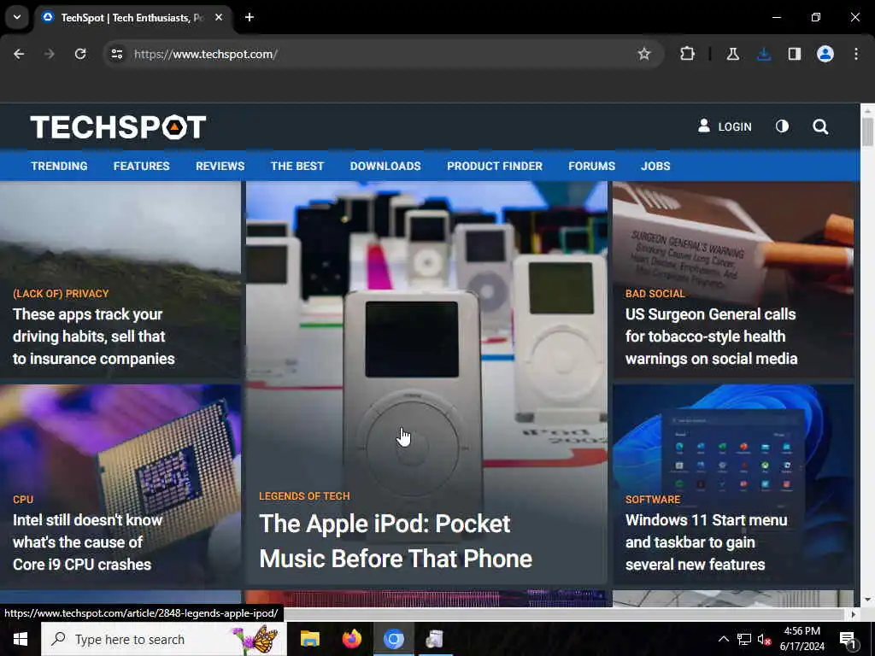875x656 pixels.
Task: Click the Chrome taskbar icon
Action: coord(393,639)
